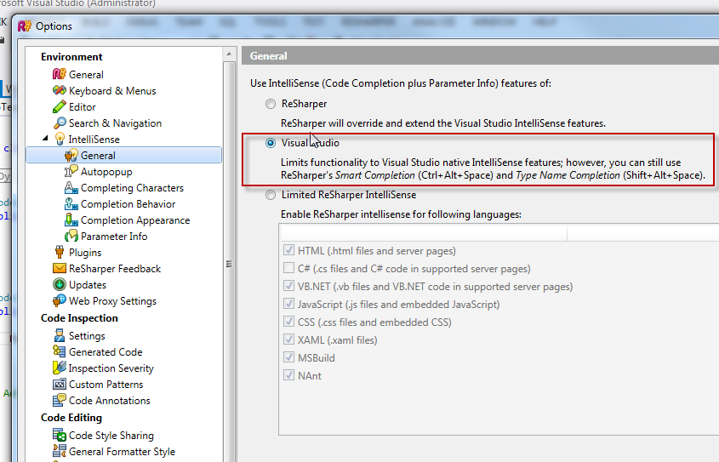The image size is (719, 462).
Task: Click the Keyboard & Menus icon
Action: [60, 91]
